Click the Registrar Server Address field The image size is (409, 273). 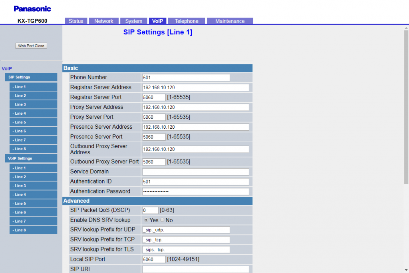point(196,88)
